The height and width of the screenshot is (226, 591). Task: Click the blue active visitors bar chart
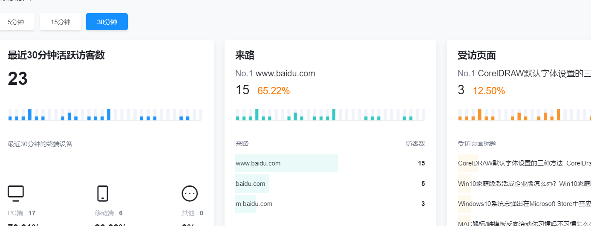point(105,114)
